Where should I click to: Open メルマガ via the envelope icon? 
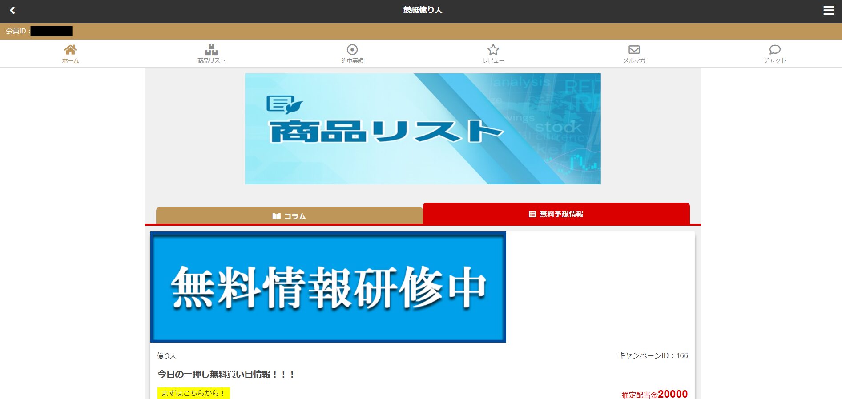(x=634, y=50)
